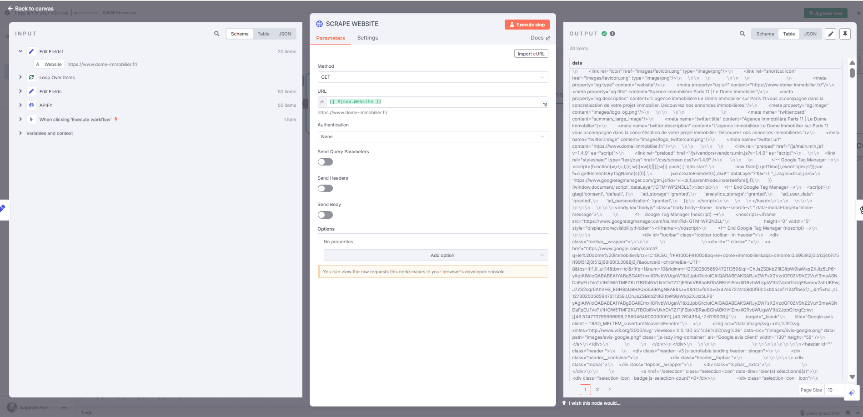
Task: Click the lightning bolt trigger icon
Action: 116,119
